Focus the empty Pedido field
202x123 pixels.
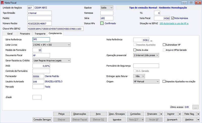40,18
